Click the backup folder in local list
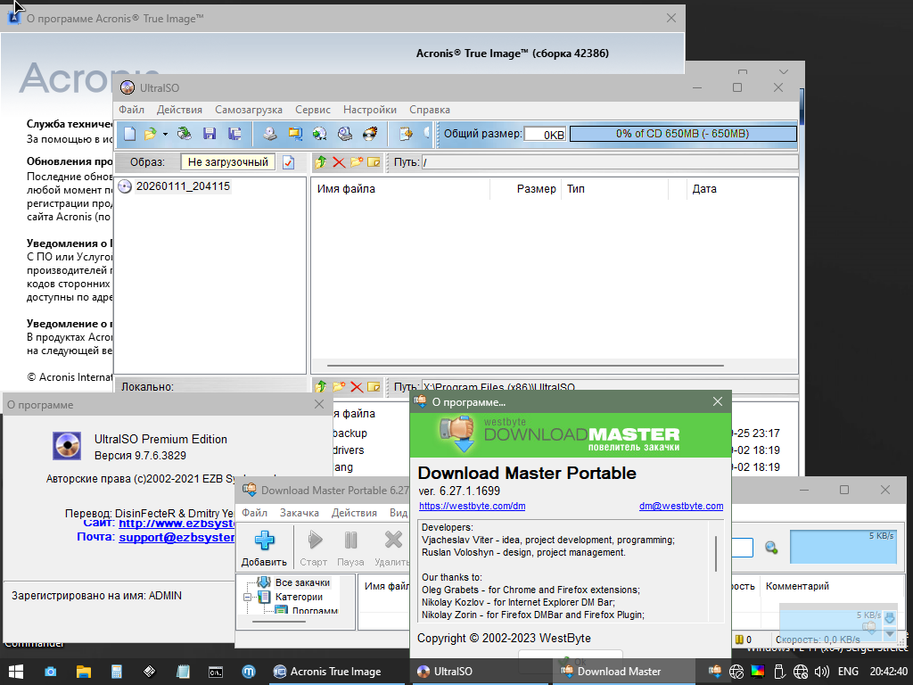Screen dimensions: 913x685 pyautogui.click(x=350, y=433)
